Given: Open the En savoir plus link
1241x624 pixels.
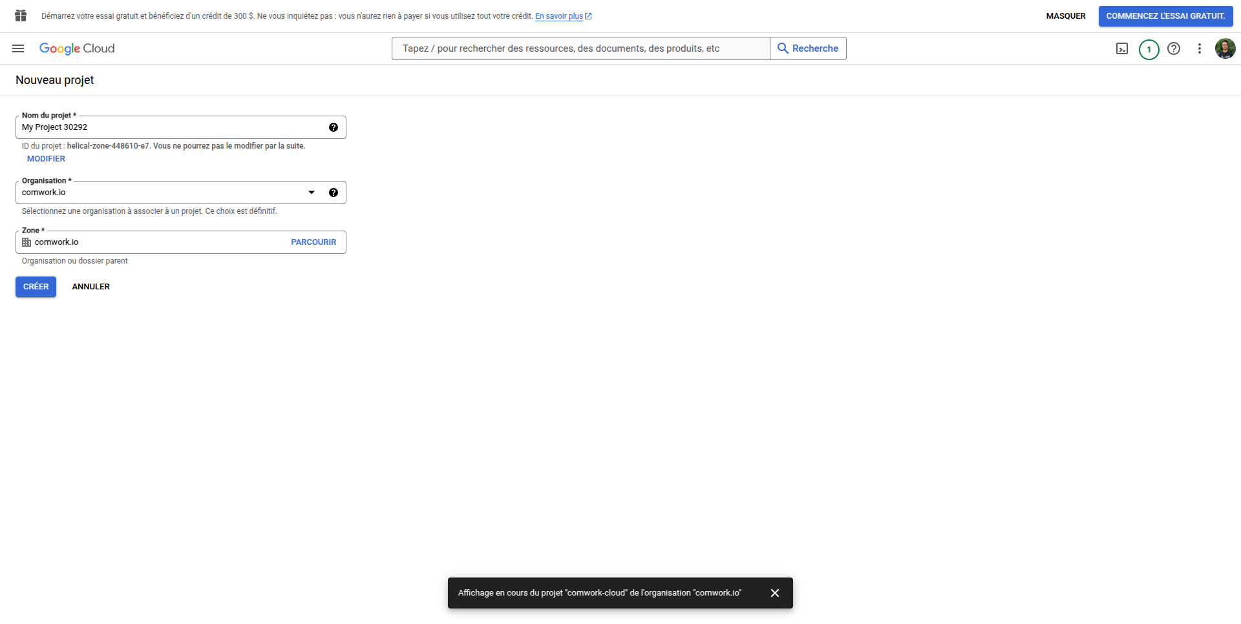Looking at the screenshot, I should 563,16.
